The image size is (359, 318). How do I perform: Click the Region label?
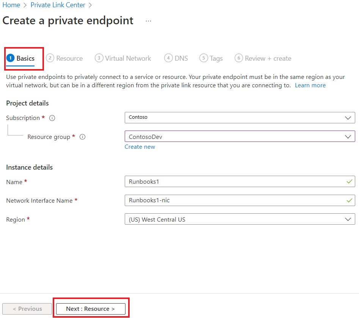pyautogui.click(x=16, y=219)
